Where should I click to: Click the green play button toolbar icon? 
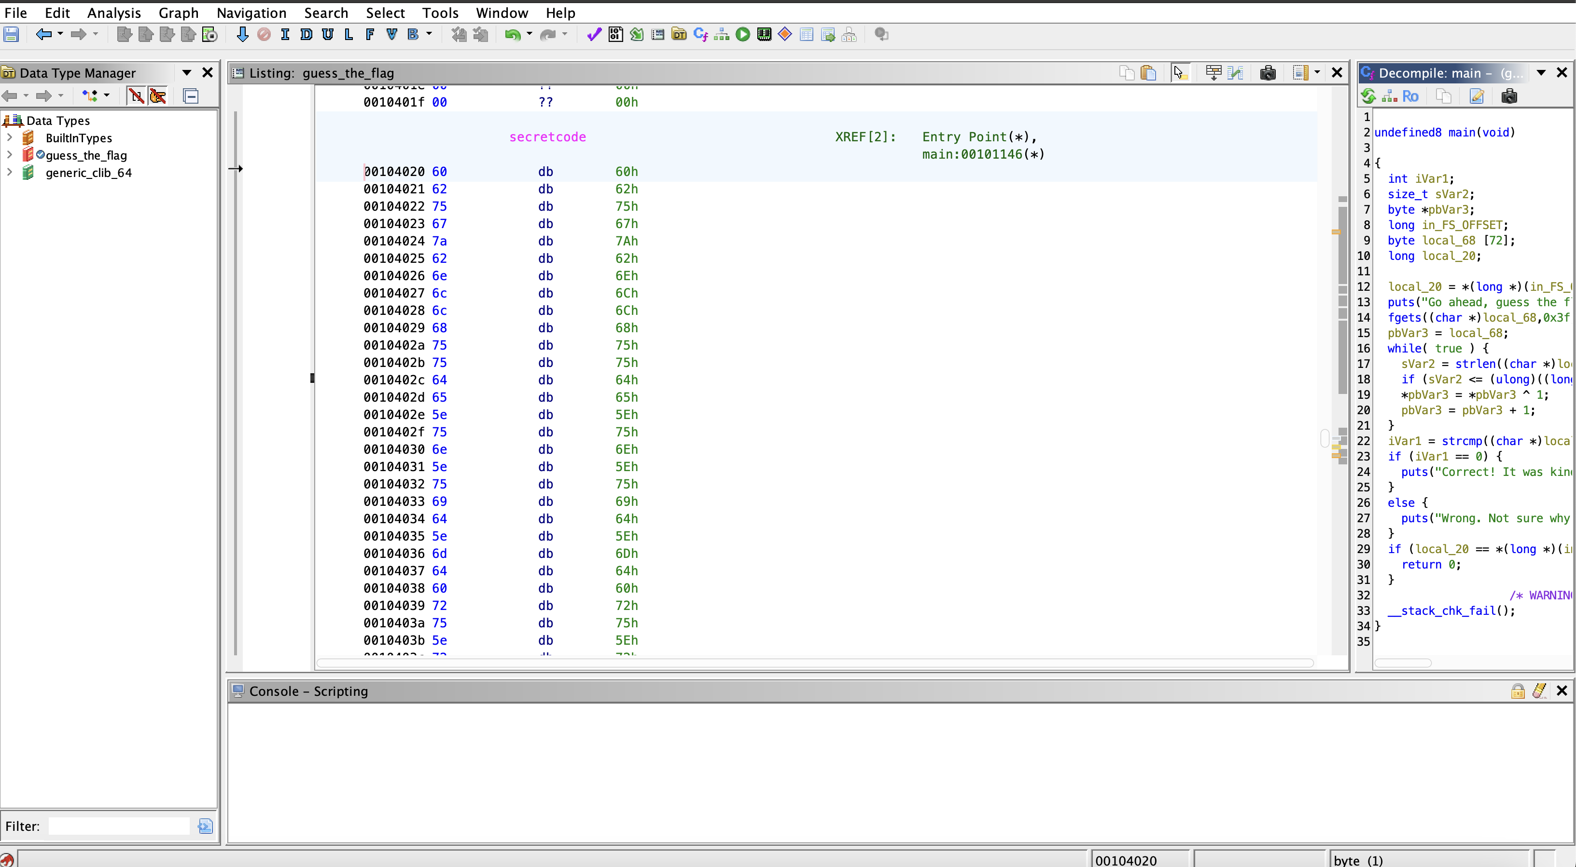[743, 34]
